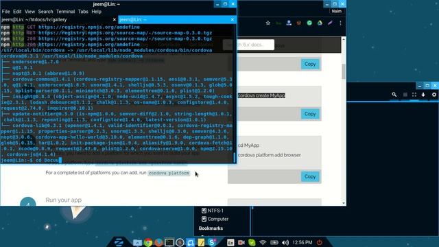Click the highlighted cordova create MyApp text
Viewport: 439px width, 247px height.
point(261,95)
